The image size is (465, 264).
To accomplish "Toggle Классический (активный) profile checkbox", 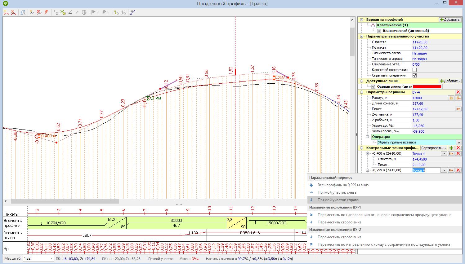I will coord(379,31).
